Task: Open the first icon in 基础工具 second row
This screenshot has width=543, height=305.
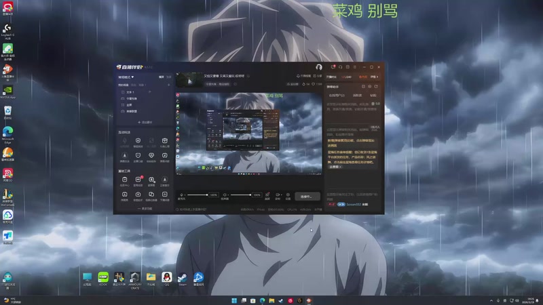Action: click(125, 196)
